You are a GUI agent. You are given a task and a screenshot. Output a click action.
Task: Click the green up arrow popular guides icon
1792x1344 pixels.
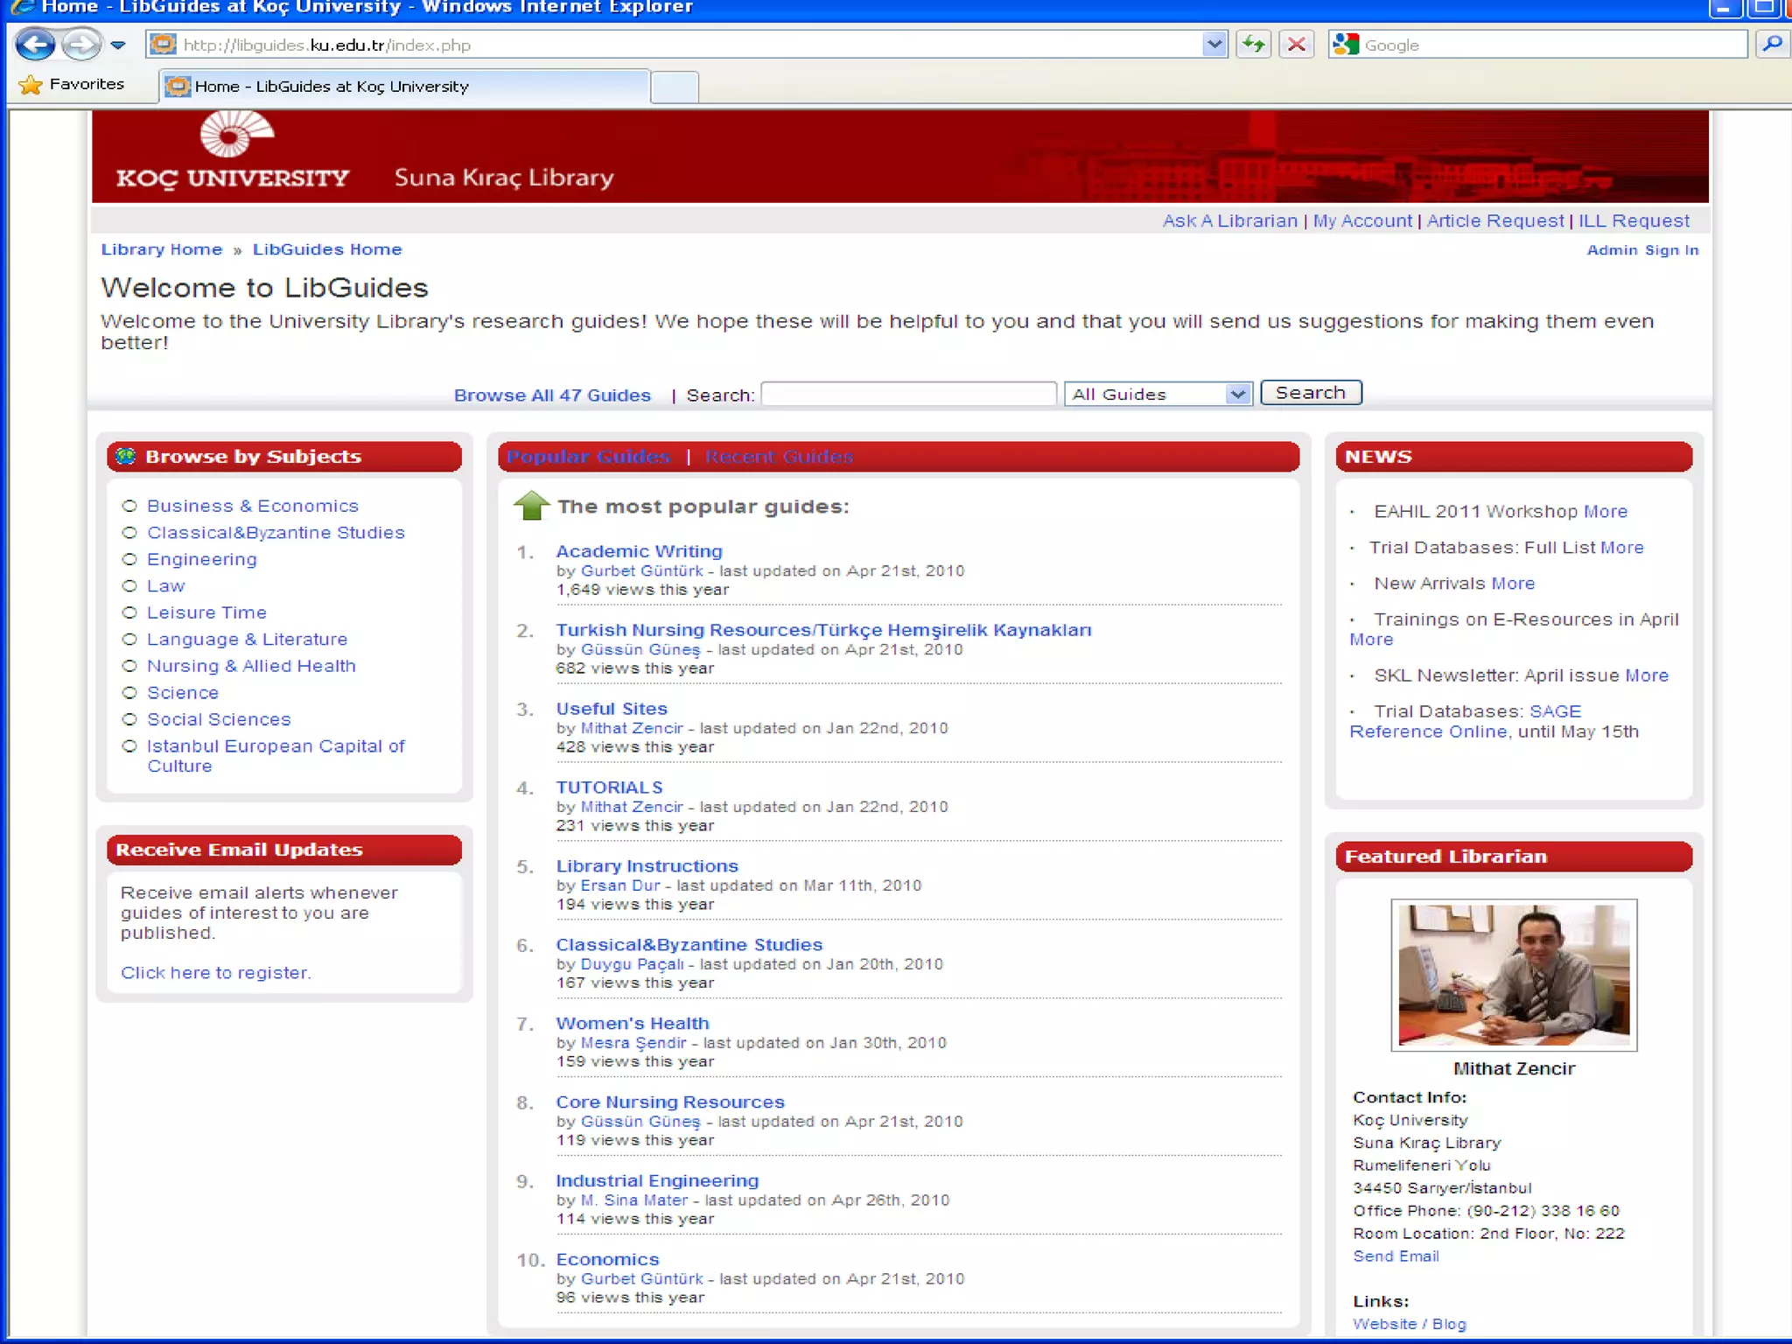click(x=531, y=506)
